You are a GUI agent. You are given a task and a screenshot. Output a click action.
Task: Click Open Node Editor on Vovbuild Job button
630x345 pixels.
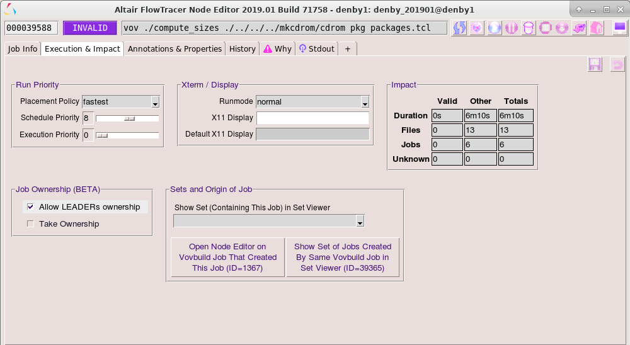[227, 257]
